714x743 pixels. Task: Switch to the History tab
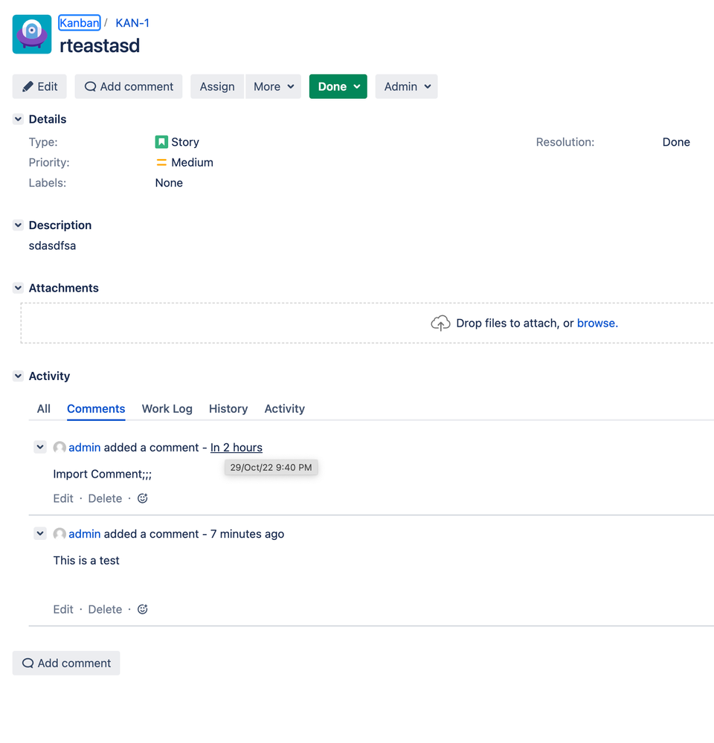click(x=228, y=408)
